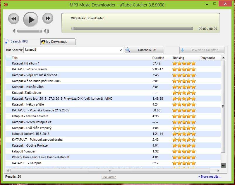
Task: Sort by the Playbacks column header
Action: 210,58
